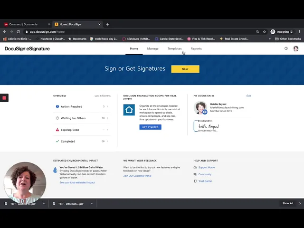The image size is (304, 228).
Task: Open a new browser tab with plus
Action: pos(108,24)
